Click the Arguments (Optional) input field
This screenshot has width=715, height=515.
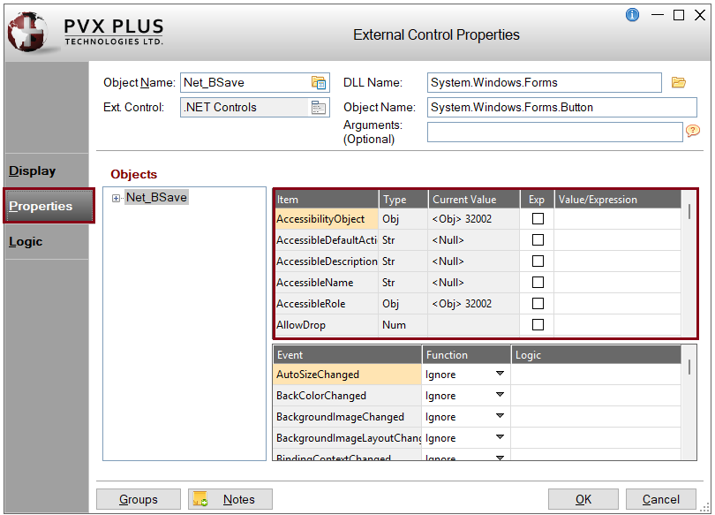pos(554,132)
